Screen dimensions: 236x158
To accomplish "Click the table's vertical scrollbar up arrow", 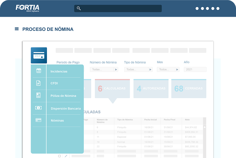I will [205, 127].
